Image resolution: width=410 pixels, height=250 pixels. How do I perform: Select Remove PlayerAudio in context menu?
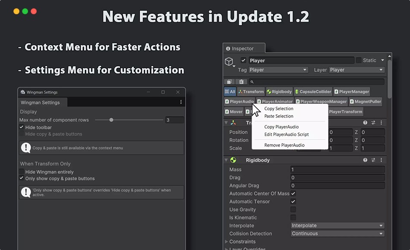point(284,145)
